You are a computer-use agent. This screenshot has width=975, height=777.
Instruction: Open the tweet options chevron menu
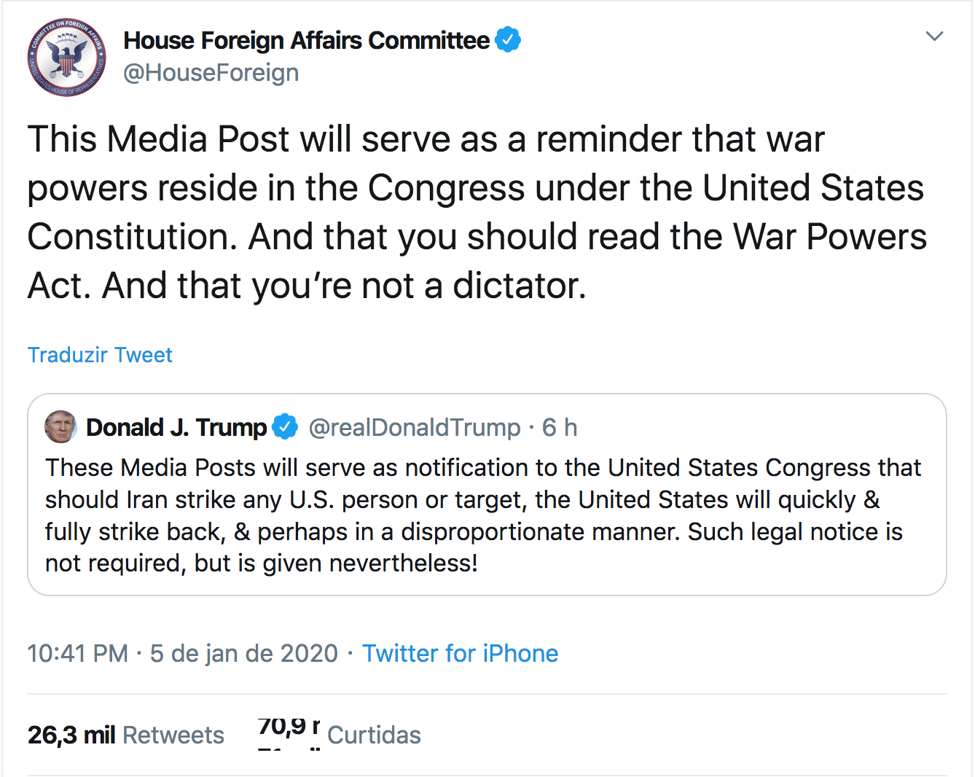point(934,36)
